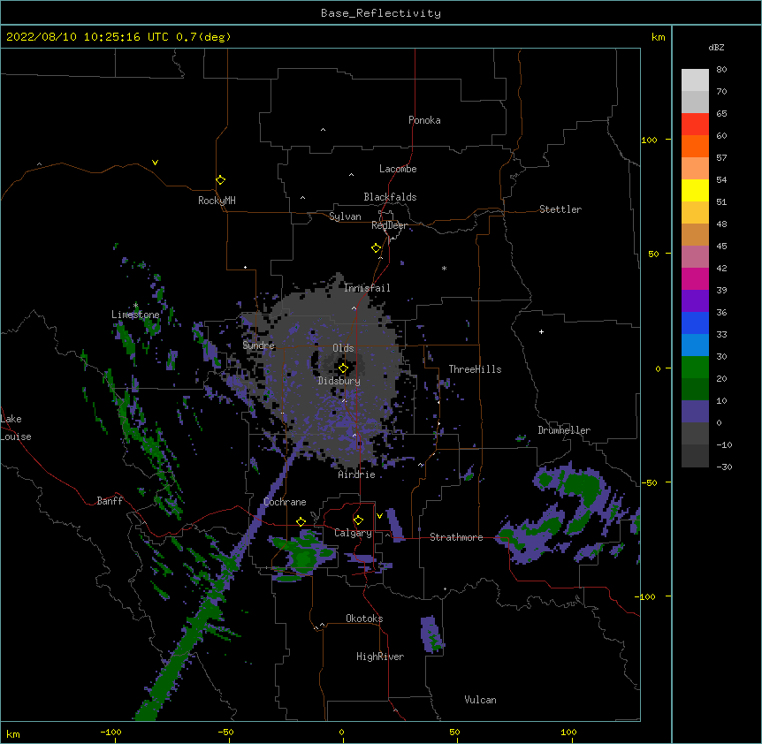Pick the magenta 42 dBZ legend swatch
This screenshot has width=762, height=744.
coord(695,278)
